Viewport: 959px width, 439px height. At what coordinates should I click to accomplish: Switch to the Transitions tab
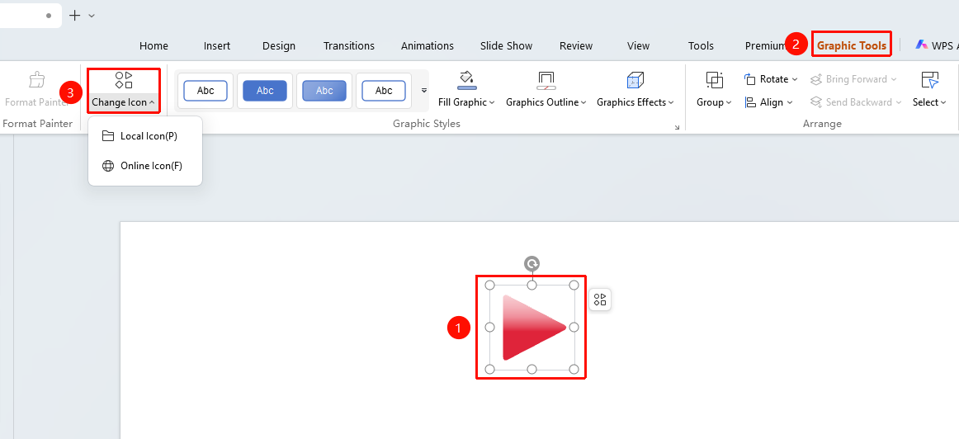click(348, 46)
